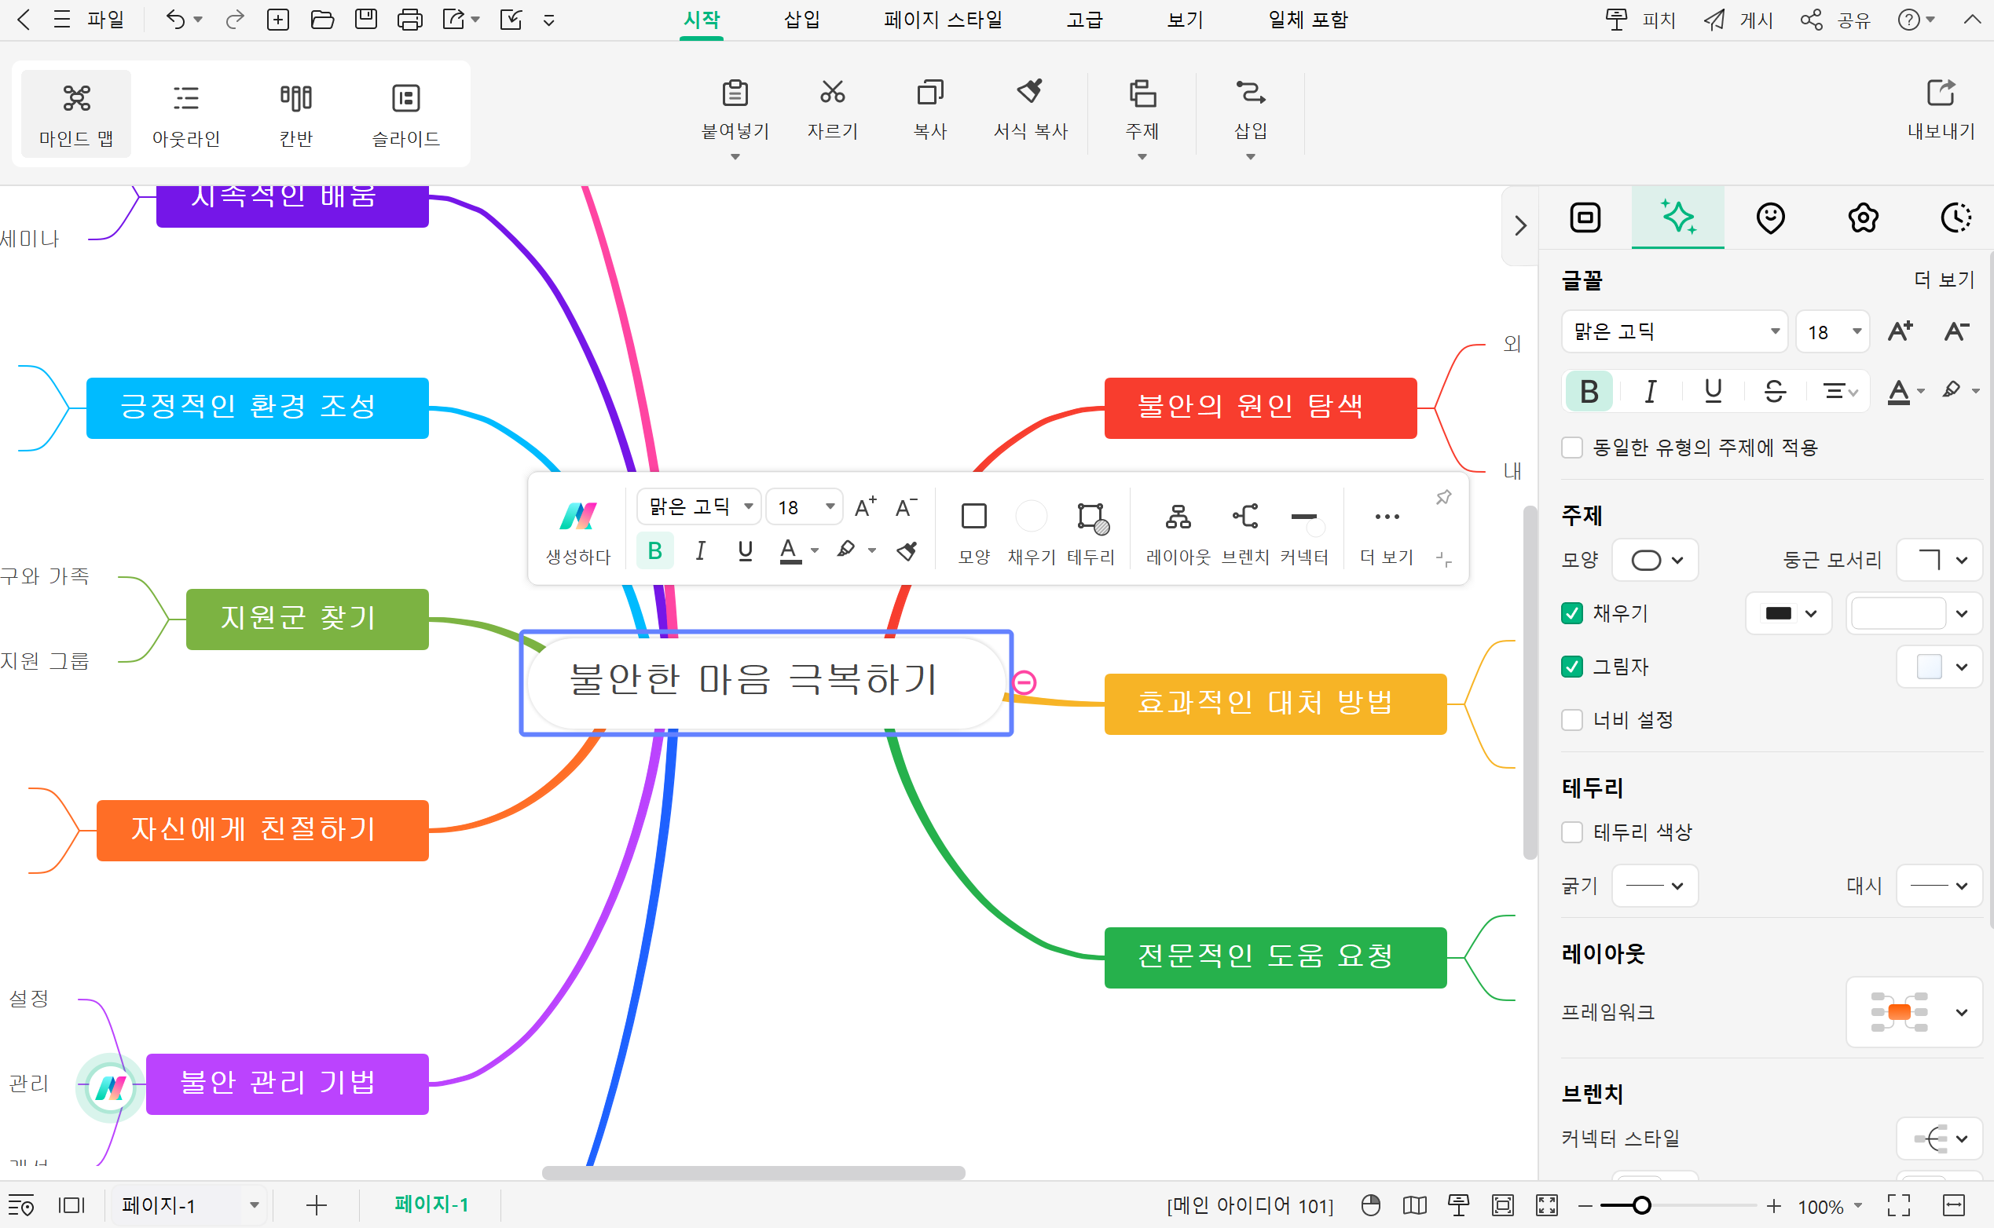Viewport: 1994px width, 1228px height.
Task: Click 레이아웃 layout icon in floating toolbar
Action: point(1178,533)
